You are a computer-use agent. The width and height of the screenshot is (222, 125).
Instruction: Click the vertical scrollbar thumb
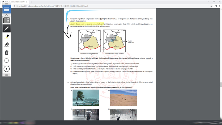(x=221, y=85)
